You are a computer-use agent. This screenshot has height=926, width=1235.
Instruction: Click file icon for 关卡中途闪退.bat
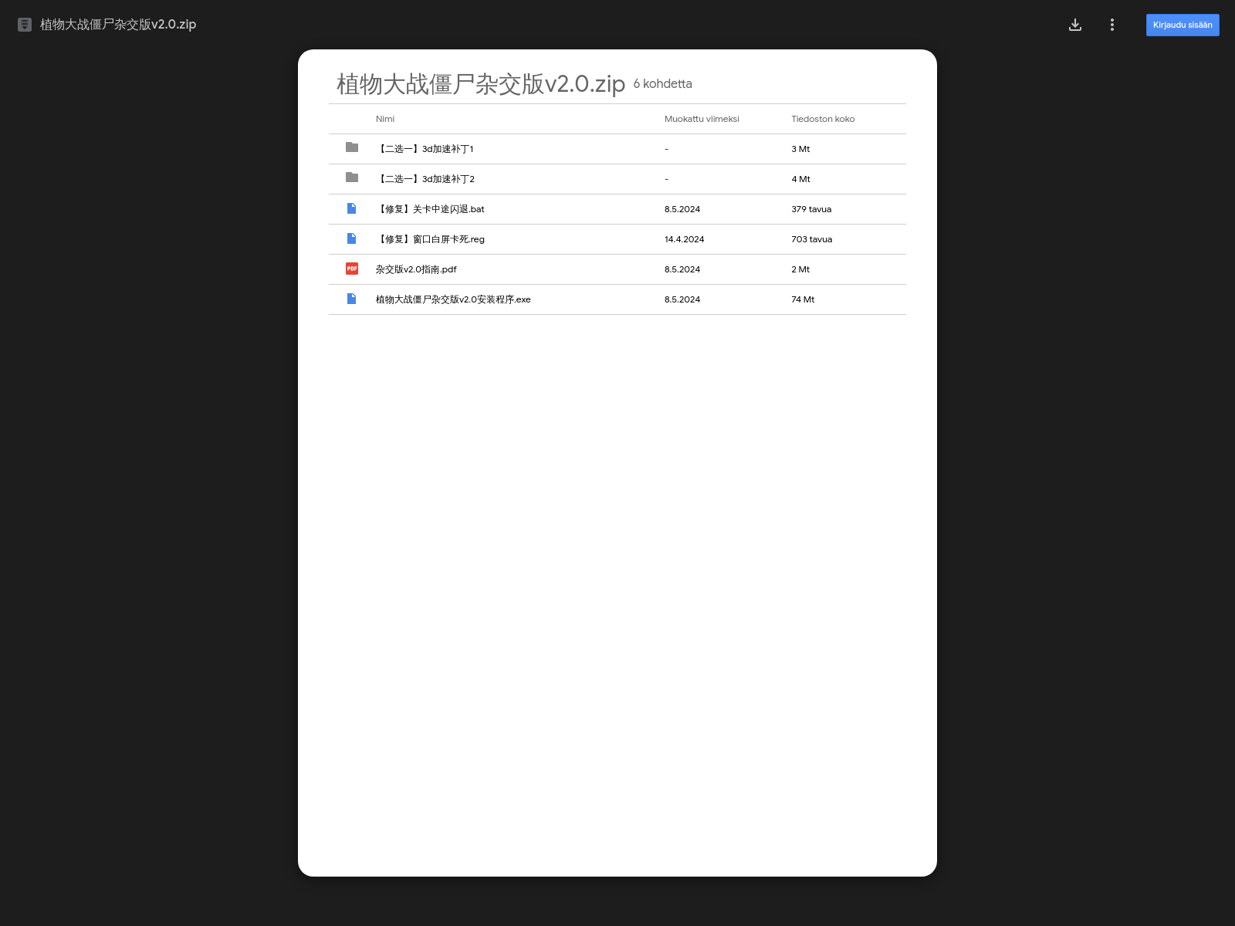pos(352,208)
